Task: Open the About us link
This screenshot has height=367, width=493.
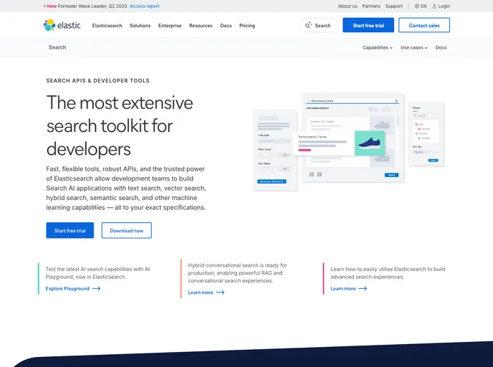Action: click(348, 6)
